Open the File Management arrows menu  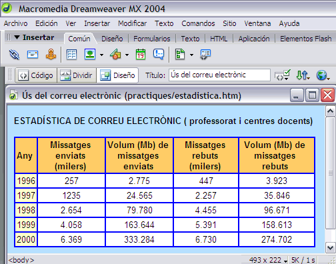(x=303, y=75)
